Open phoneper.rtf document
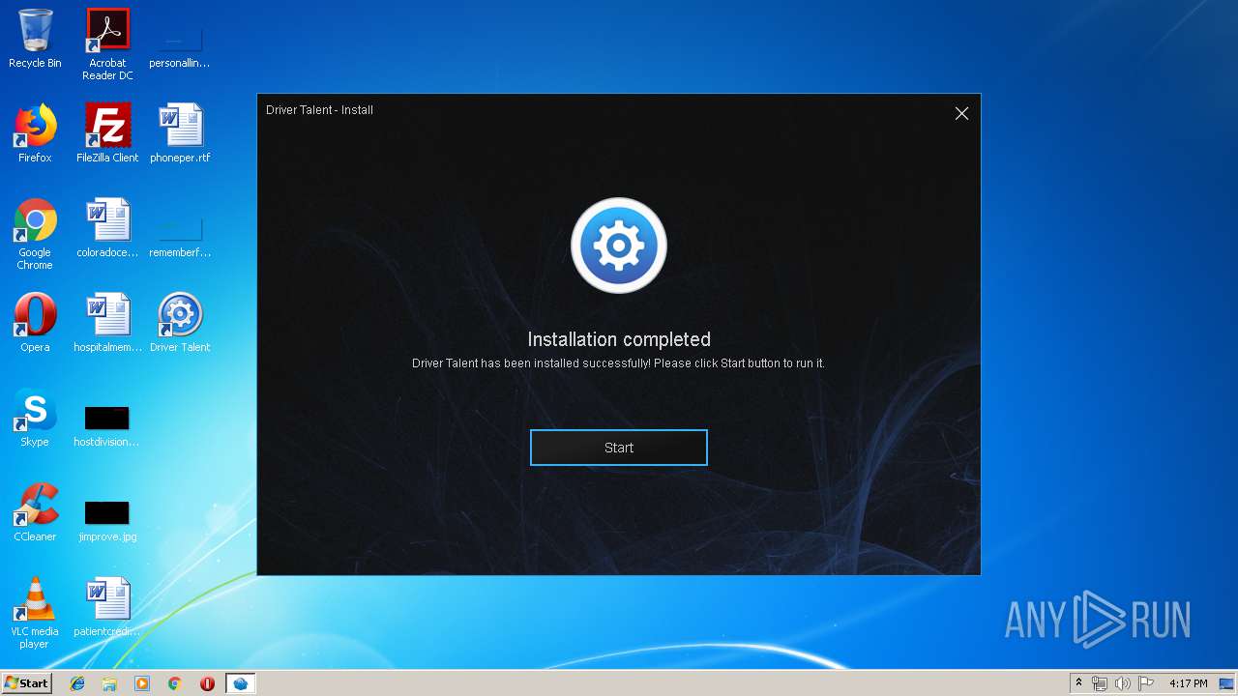The image size is (1238, 696). [180, 133]
